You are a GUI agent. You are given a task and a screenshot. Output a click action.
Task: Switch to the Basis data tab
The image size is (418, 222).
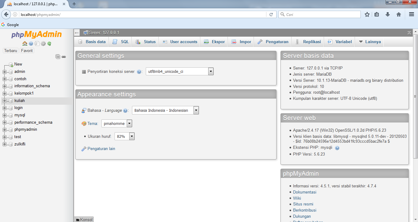(x=92, y=42)
